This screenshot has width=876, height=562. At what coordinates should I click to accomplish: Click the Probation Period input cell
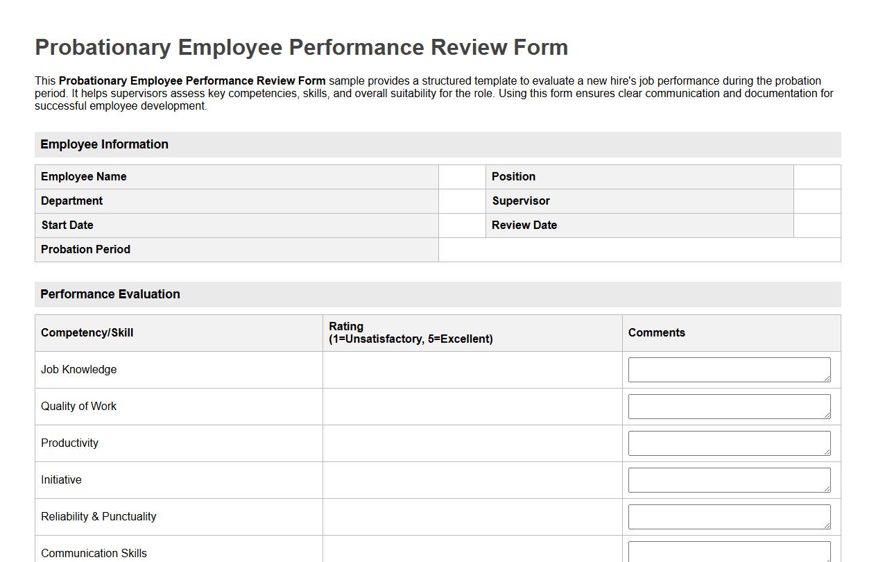(x=638, y=249)
